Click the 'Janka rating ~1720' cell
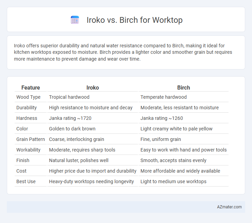The image size is (252, 223). [x=70, y=118]
